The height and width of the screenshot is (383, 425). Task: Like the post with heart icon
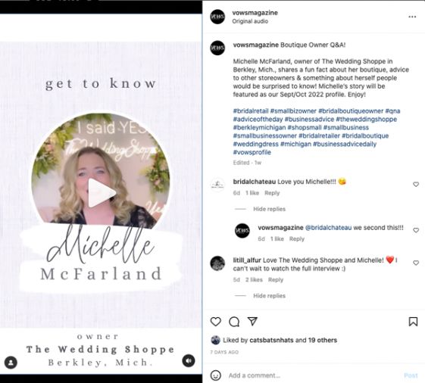[x=216, y=322]
